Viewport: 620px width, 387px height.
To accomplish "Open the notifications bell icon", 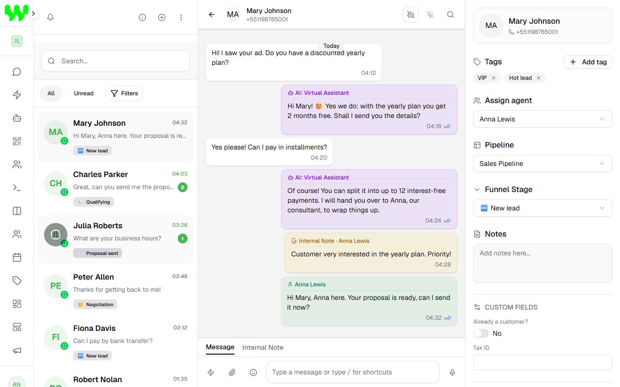I will tap(50, 17).
